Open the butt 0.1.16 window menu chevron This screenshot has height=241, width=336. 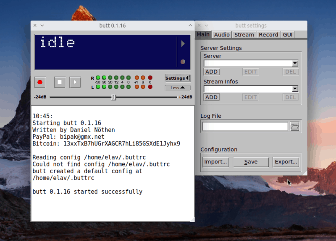click(x=42, y=26)
